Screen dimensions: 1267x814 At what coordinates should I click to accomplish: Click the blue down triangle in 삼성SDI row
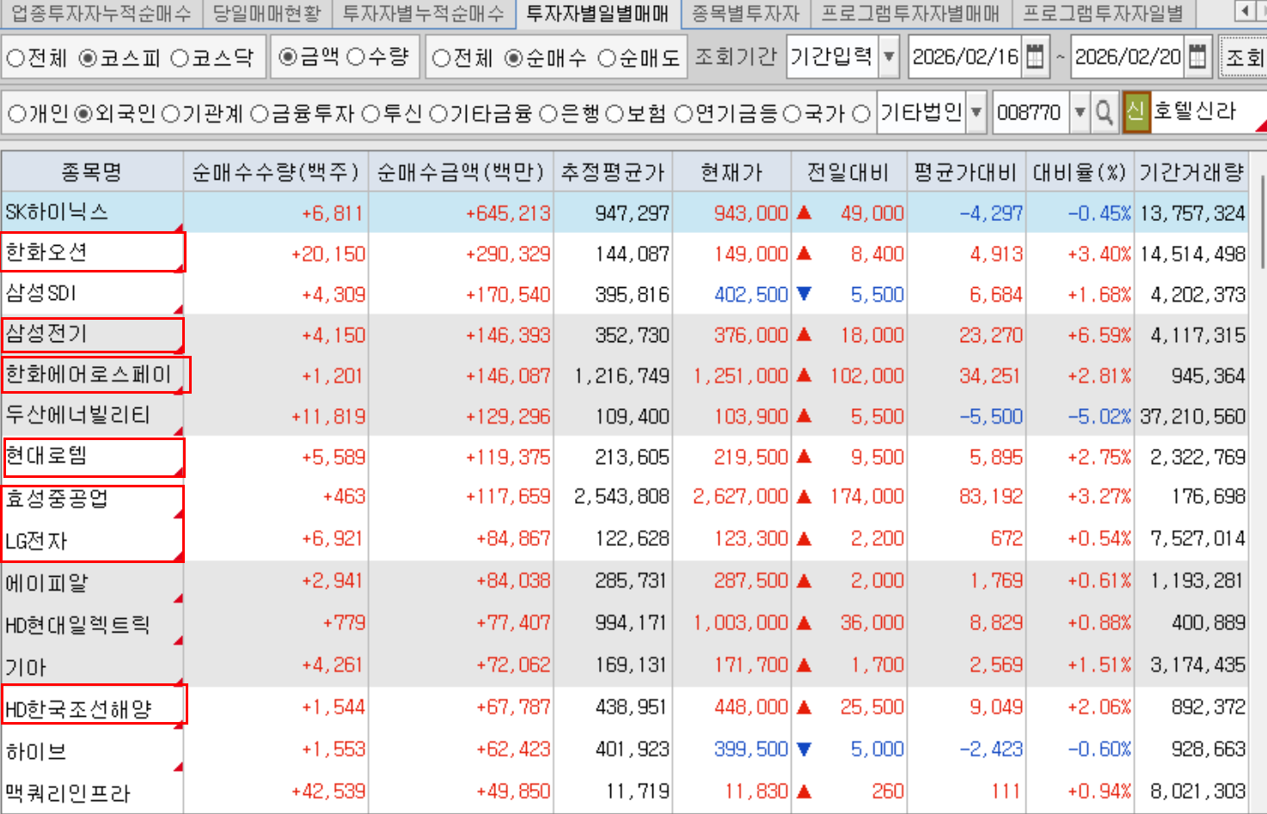click(x=805, y=294)
